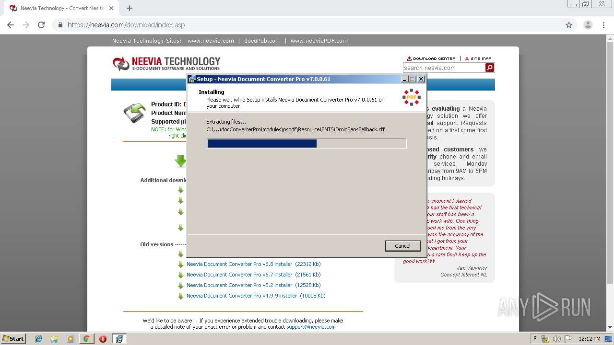614x345 pixels.
Task: Cancel the Neevia Document Converter installation
Action: pyautogui.click(x=402, y=246)
